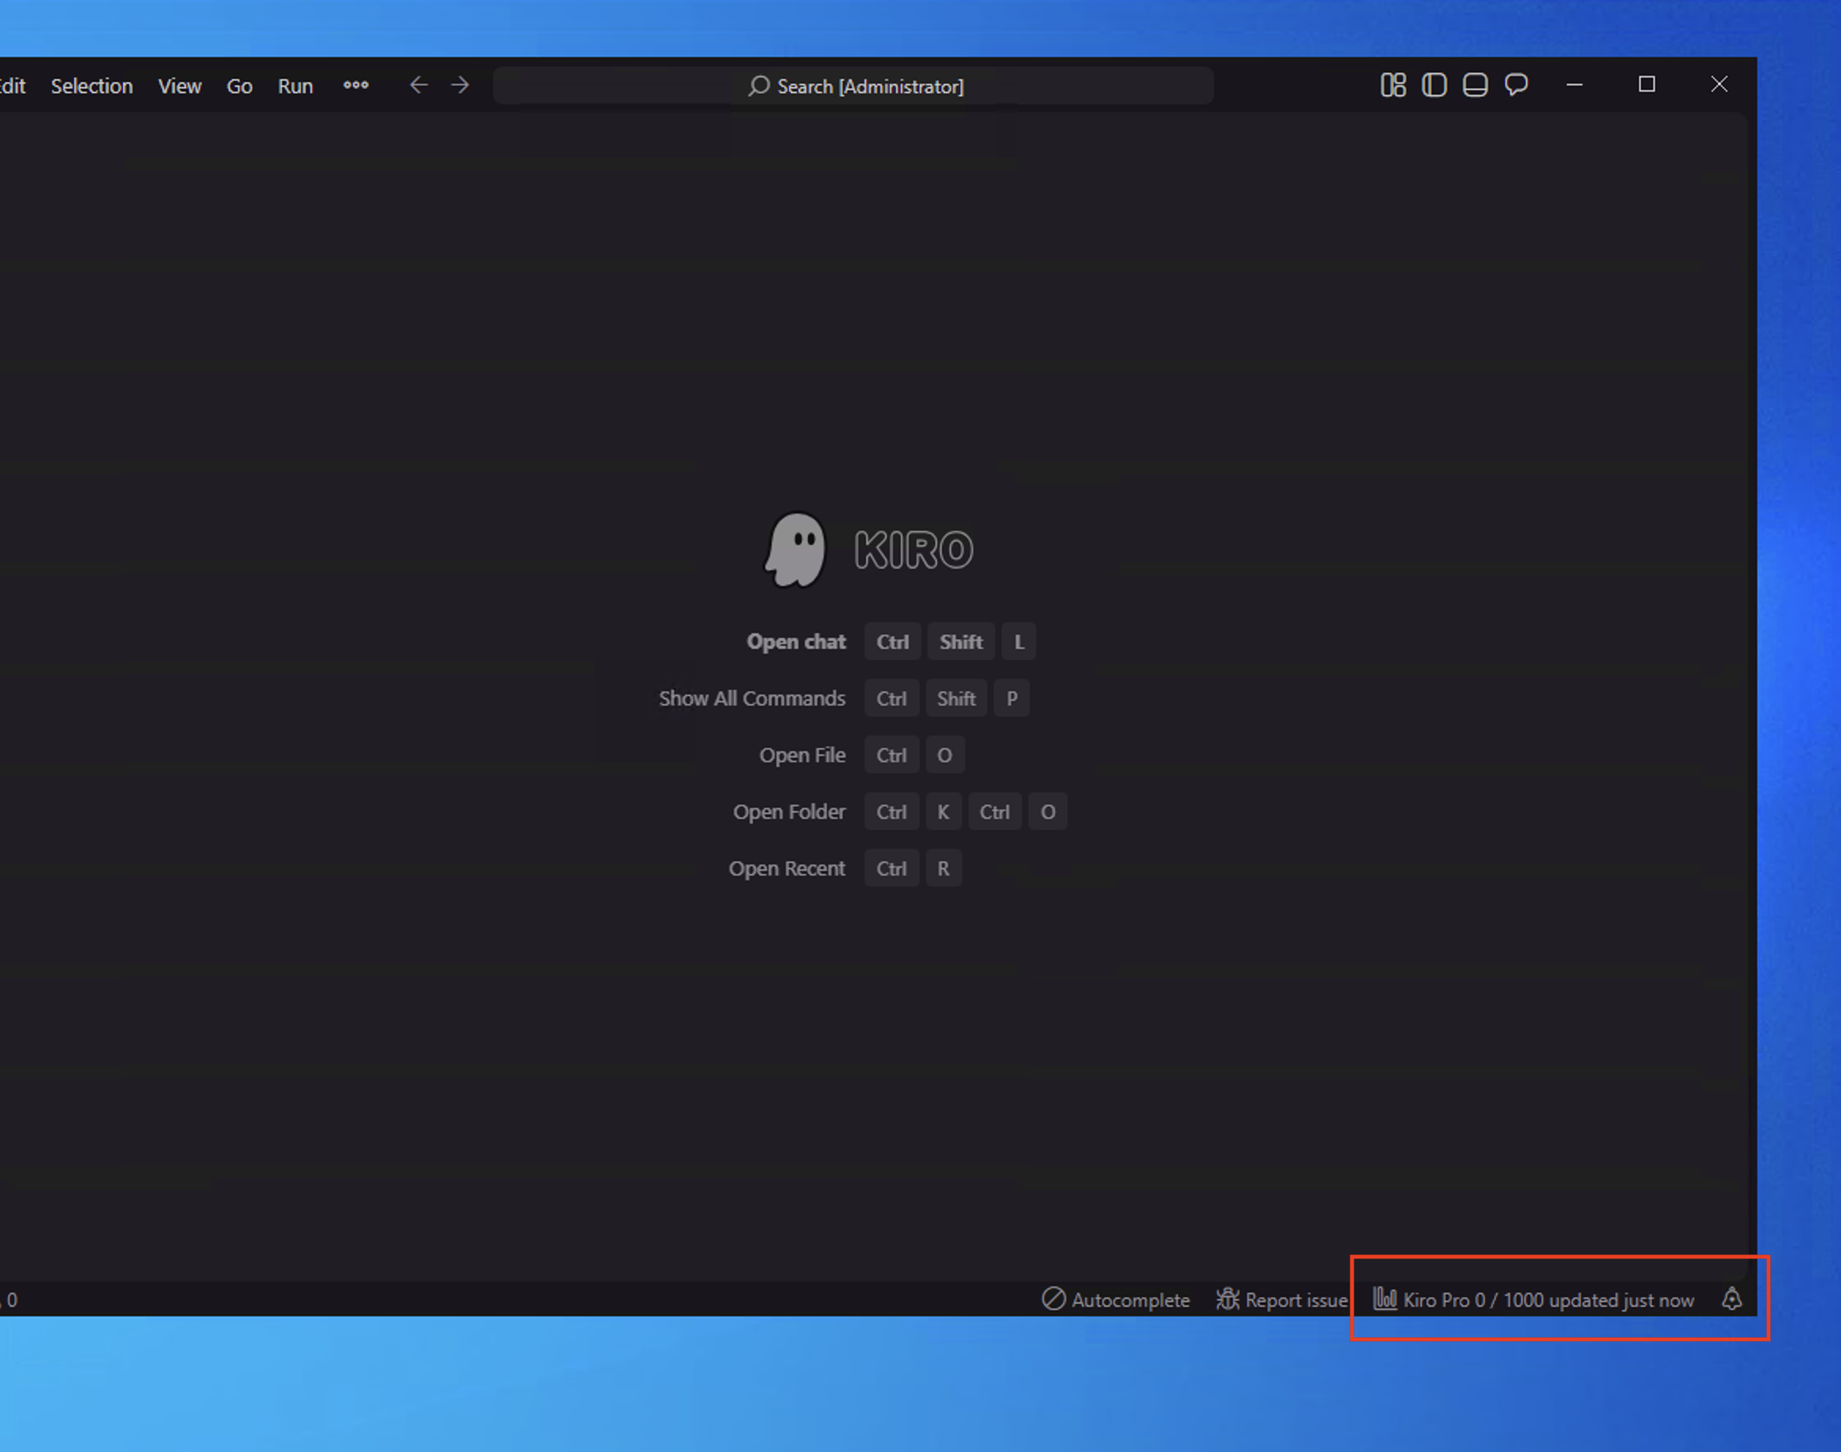Click the Report issue bug icon
This screenshot has width=1841, height=1452.
(1228, 1300)
